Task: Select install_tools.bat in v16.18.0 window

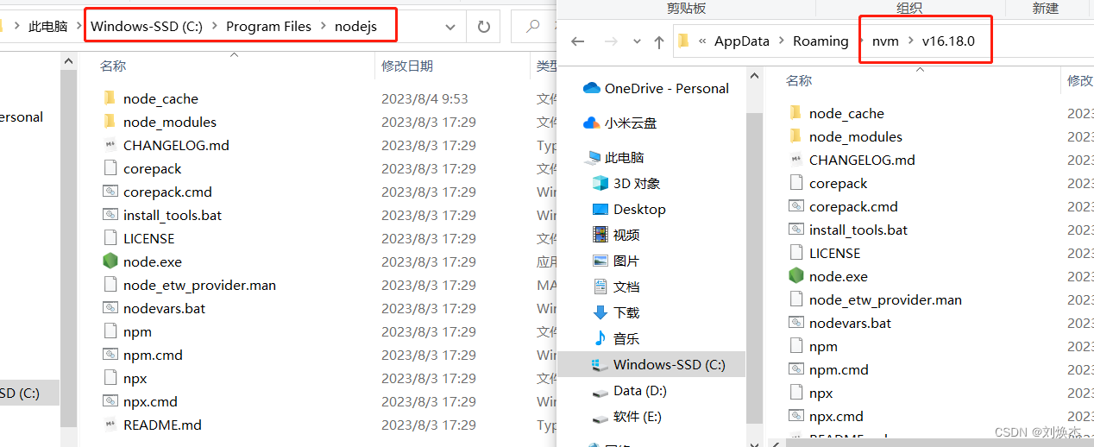Action: [x=858, y=230]
